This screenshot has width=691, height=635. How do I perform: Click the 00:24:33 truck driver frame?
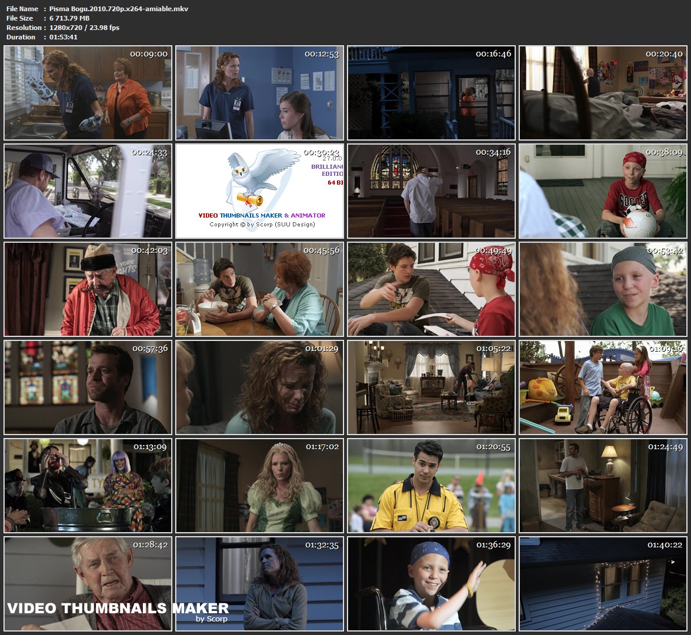coord(88,191)
